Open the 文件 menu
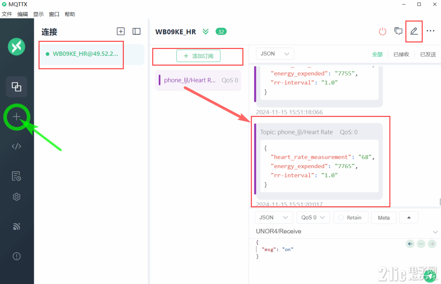This screenshot has width=441, height=284. [x=7, y=14]
